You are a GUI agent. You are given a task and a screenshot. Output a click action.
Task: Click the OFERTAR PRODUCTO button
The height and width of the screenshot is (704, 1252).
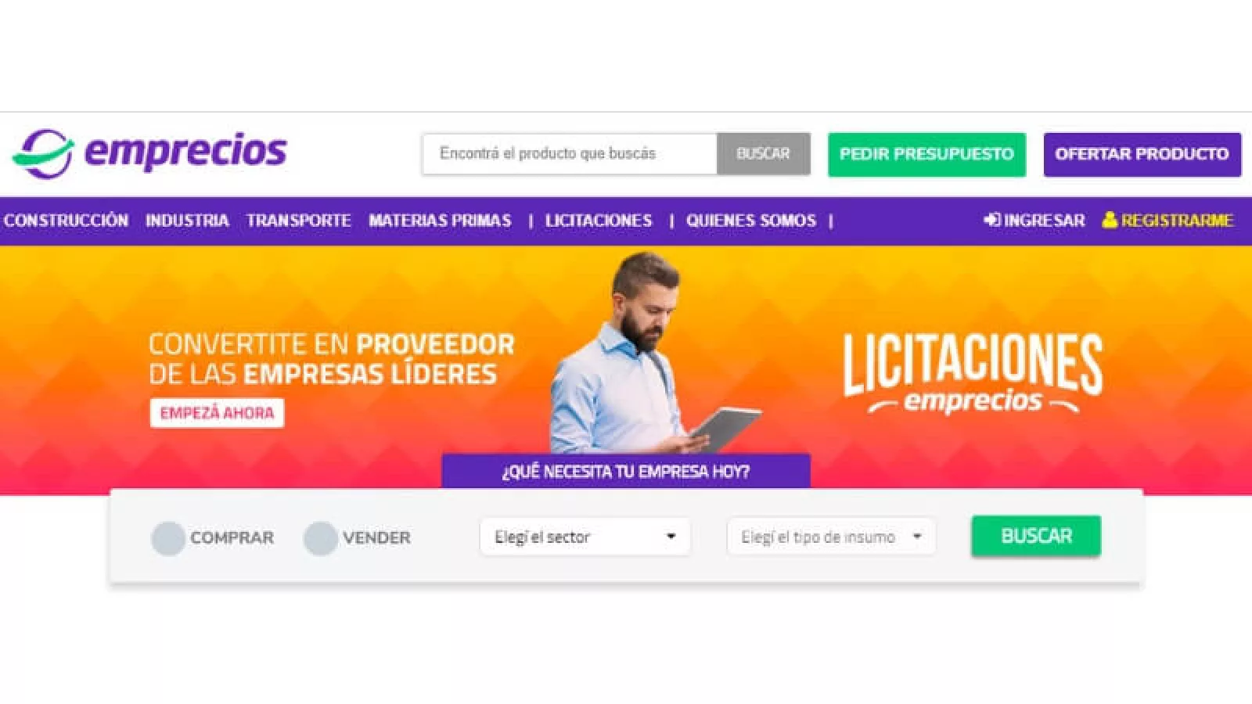point(1142,154)
